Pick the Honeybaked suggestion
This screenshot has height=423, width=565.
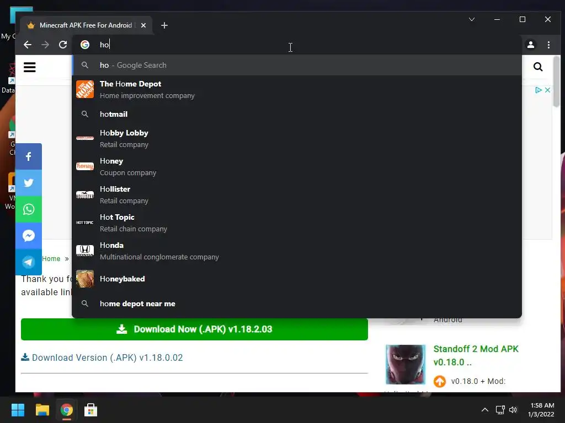tap(297, 279)
